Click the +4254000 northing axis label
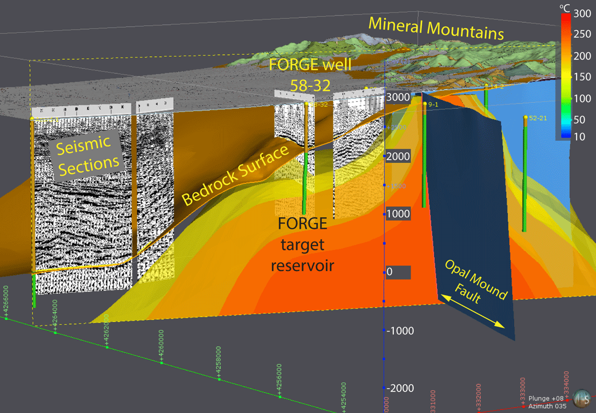The height and width of the screenshot is (413, 596). 344,398
